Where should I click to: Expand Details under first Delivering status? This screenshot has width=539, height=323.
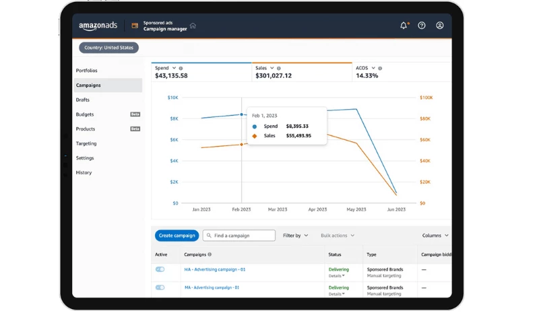pos(336,276)
